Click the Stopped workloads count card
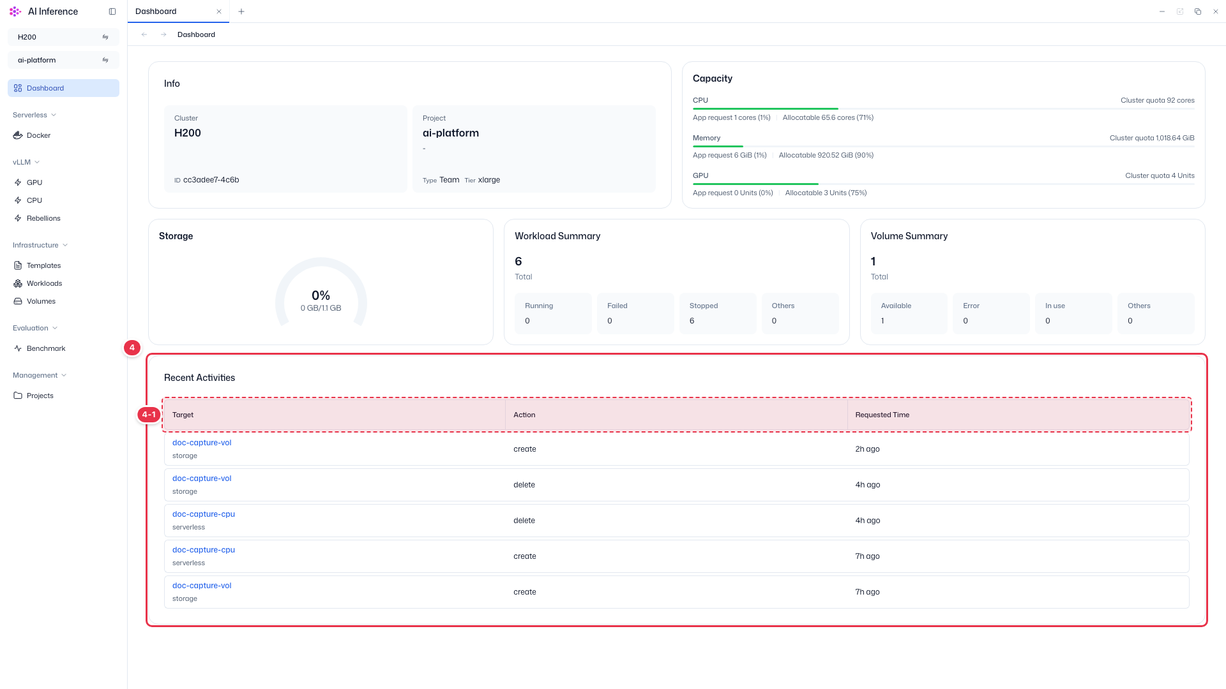The height and width of the screenshot is (689, 1226). point(718,313)
